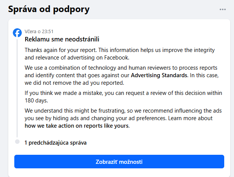Open the three-dot more options menu

tap(223, 9)
